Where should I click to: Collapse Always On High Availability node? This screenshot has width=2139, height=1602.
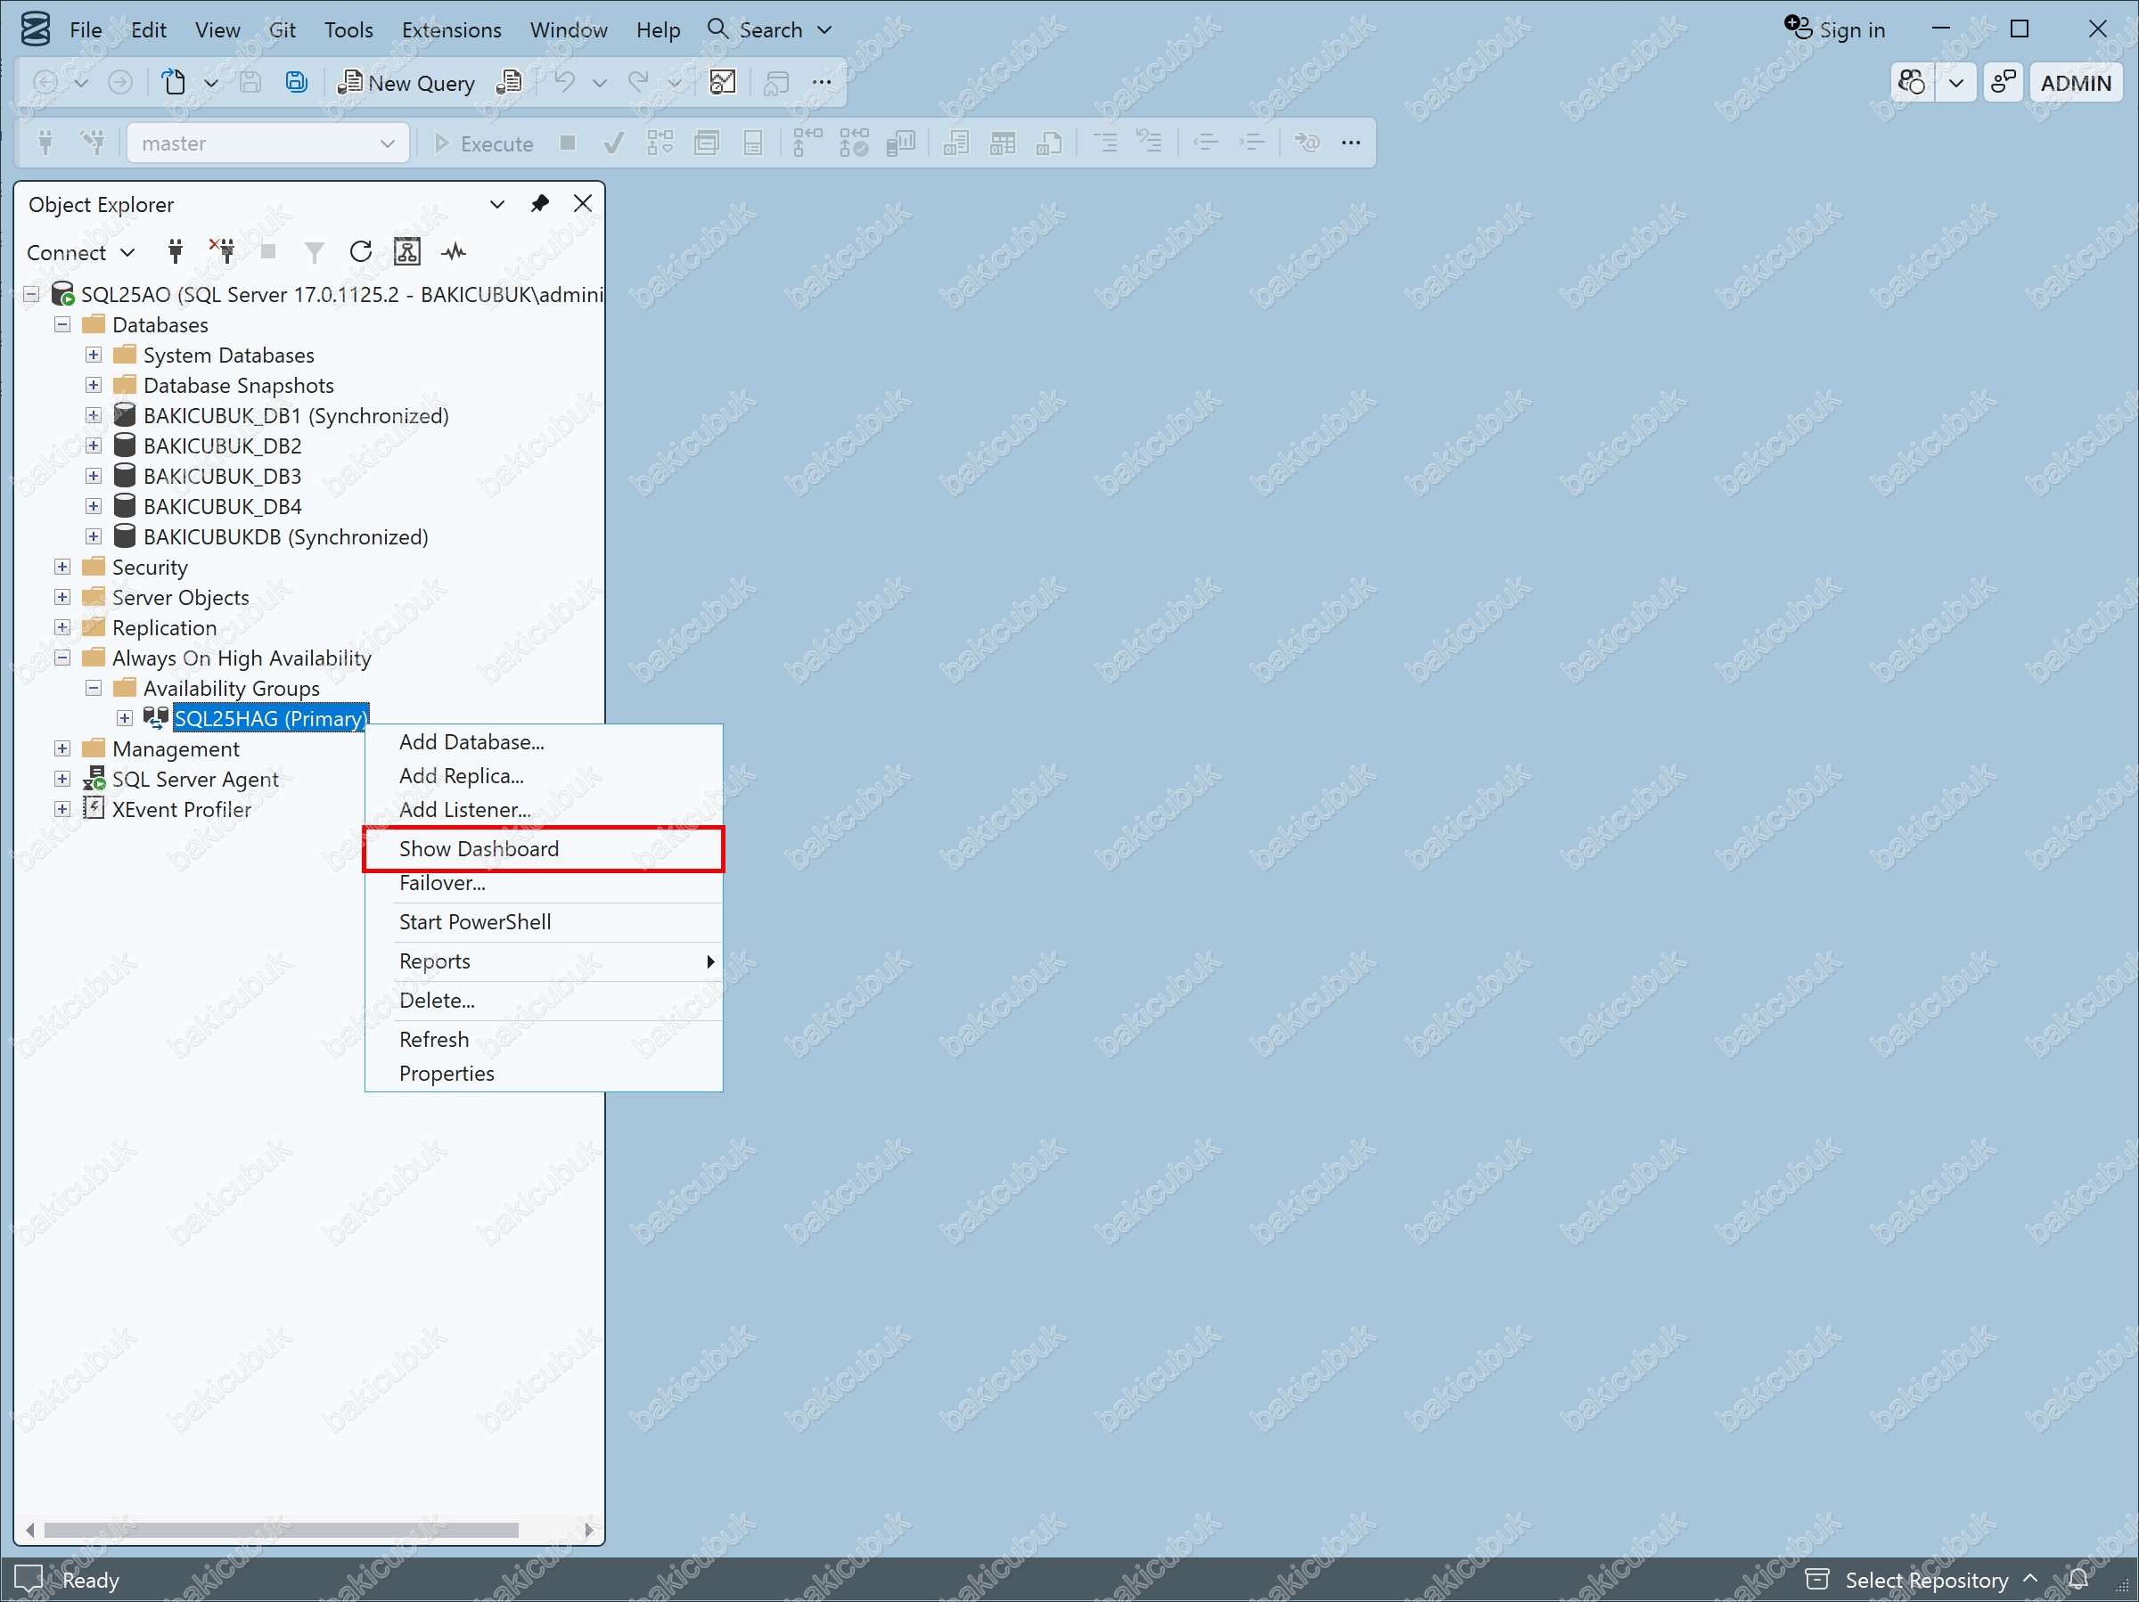[x=63, y=658]
